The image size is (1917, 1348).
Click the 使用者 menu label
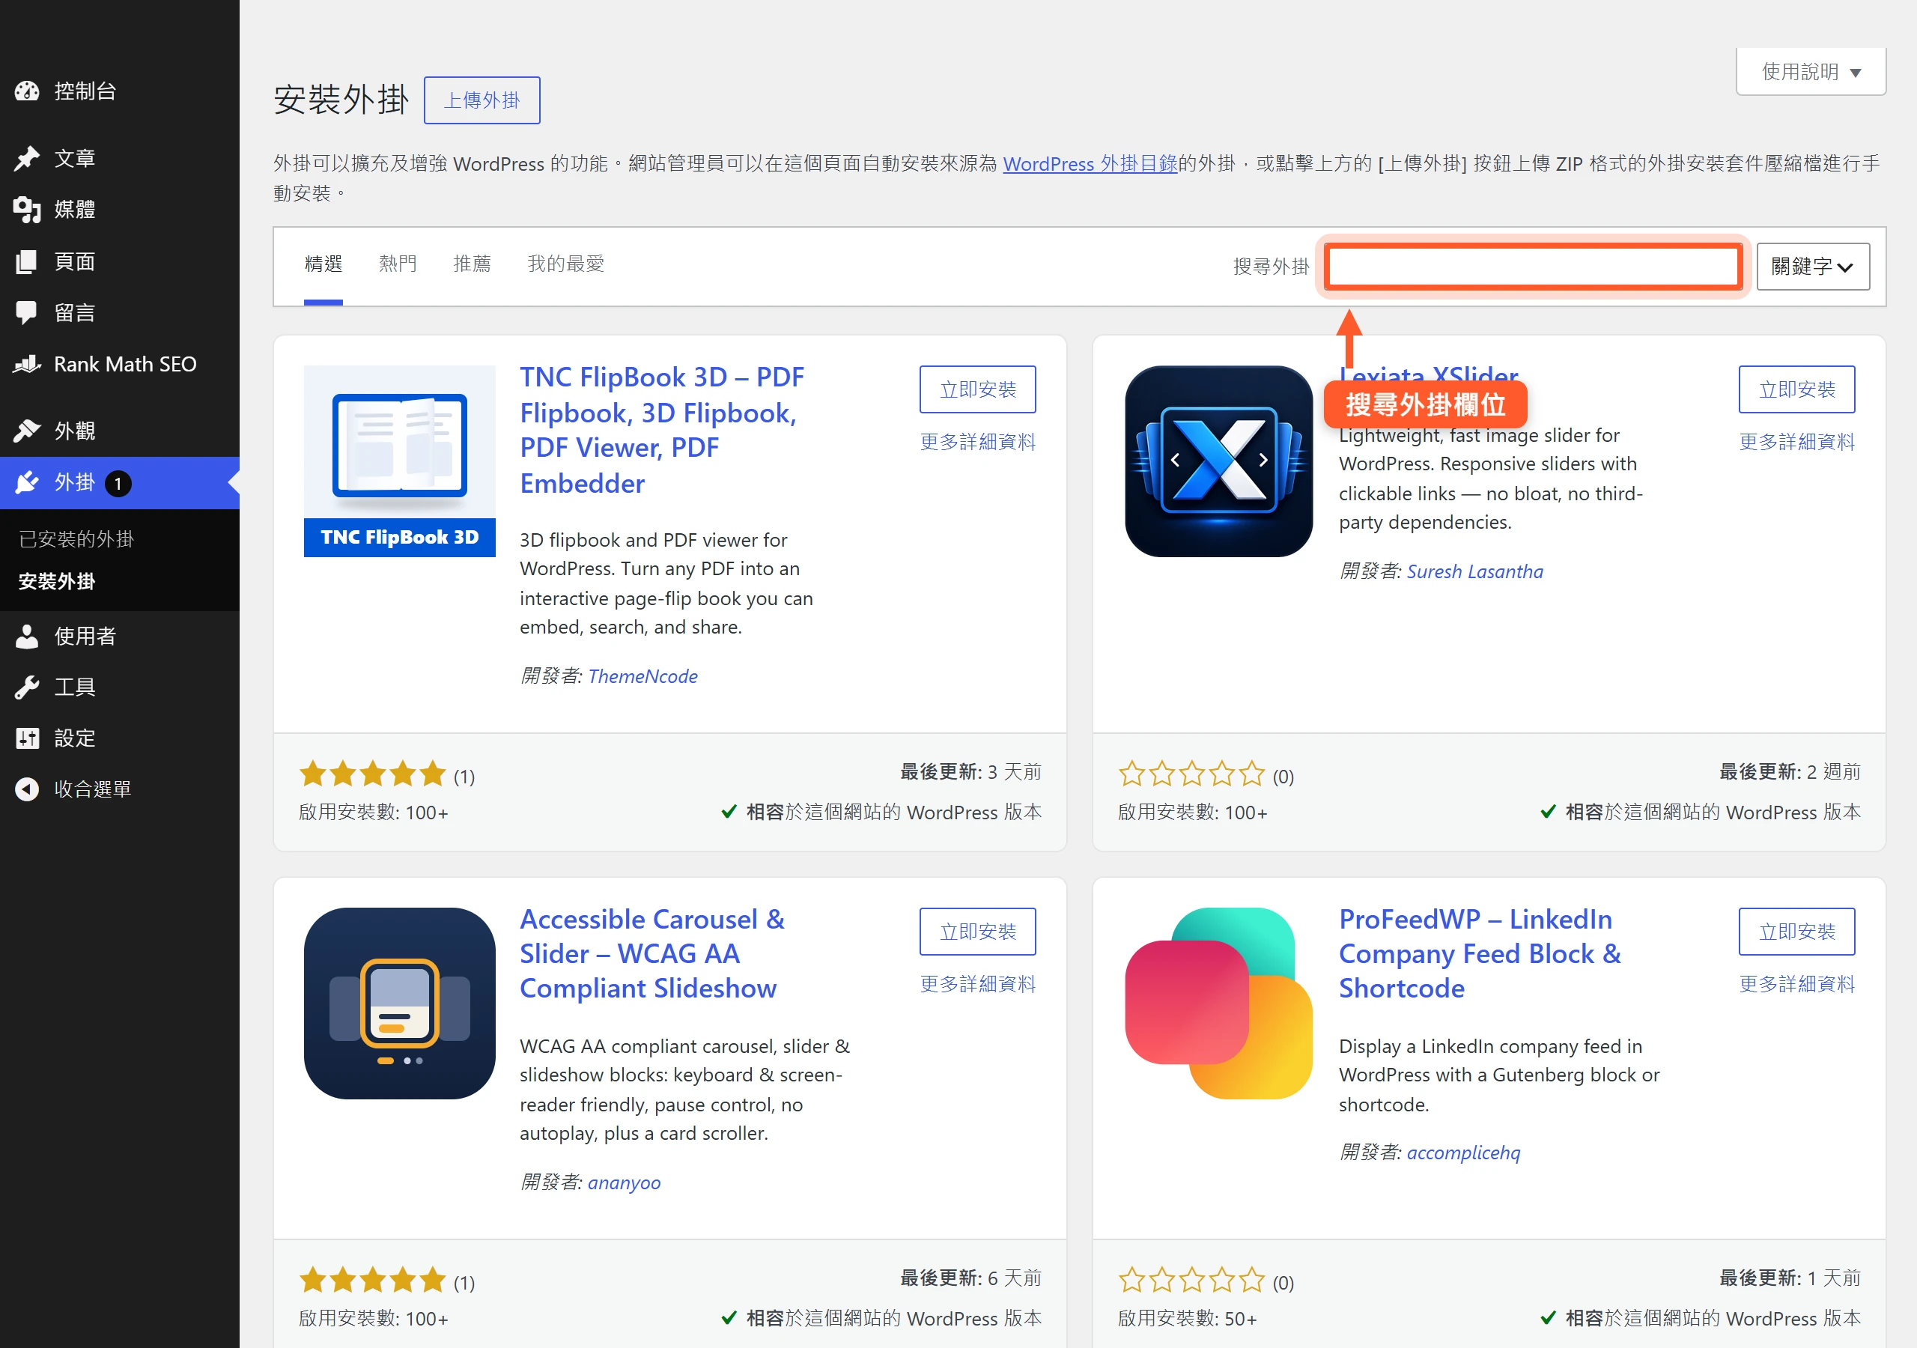[x=85, y=637]
